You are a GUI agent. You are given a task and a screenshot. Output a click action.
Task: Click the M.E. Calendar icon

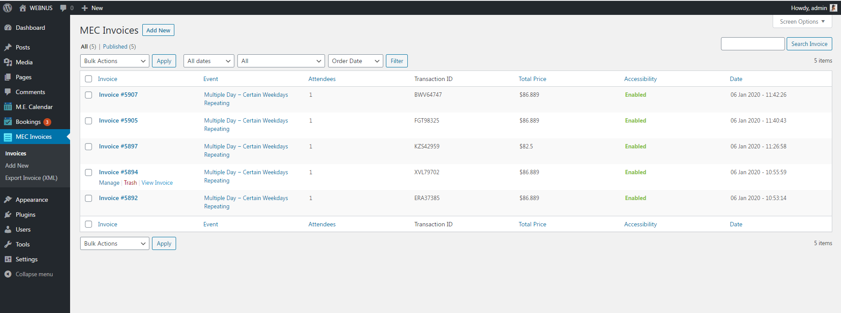8,107
